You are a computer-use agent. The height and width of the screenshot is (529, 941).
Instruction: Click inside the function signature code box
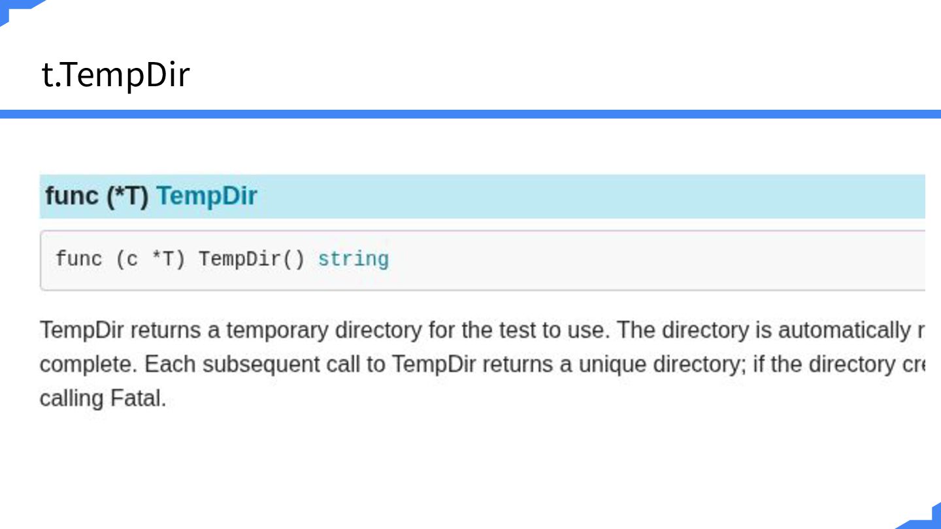tap(482, 260)
